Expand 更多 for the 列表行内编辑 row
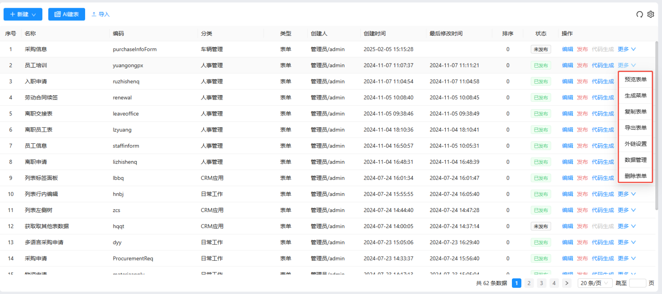Screen dimensions: 662x294 (x=627, y=194)
